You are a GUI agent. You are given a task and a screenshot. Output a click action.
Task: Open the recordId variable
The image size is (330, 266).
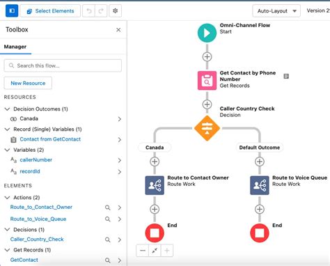[x=30, y=171]
